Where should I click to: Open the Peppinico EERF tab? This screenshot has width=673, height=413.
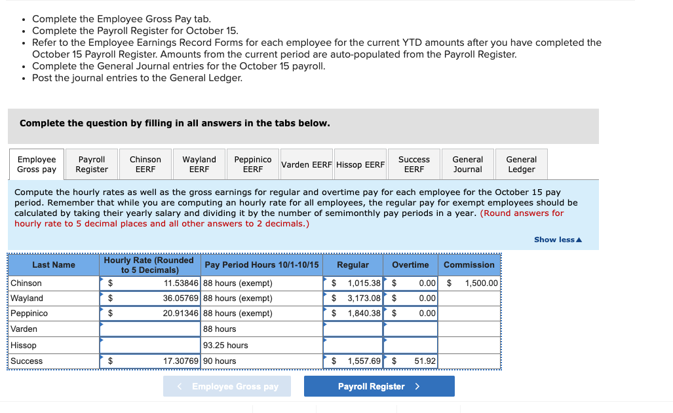coord(252,164)
